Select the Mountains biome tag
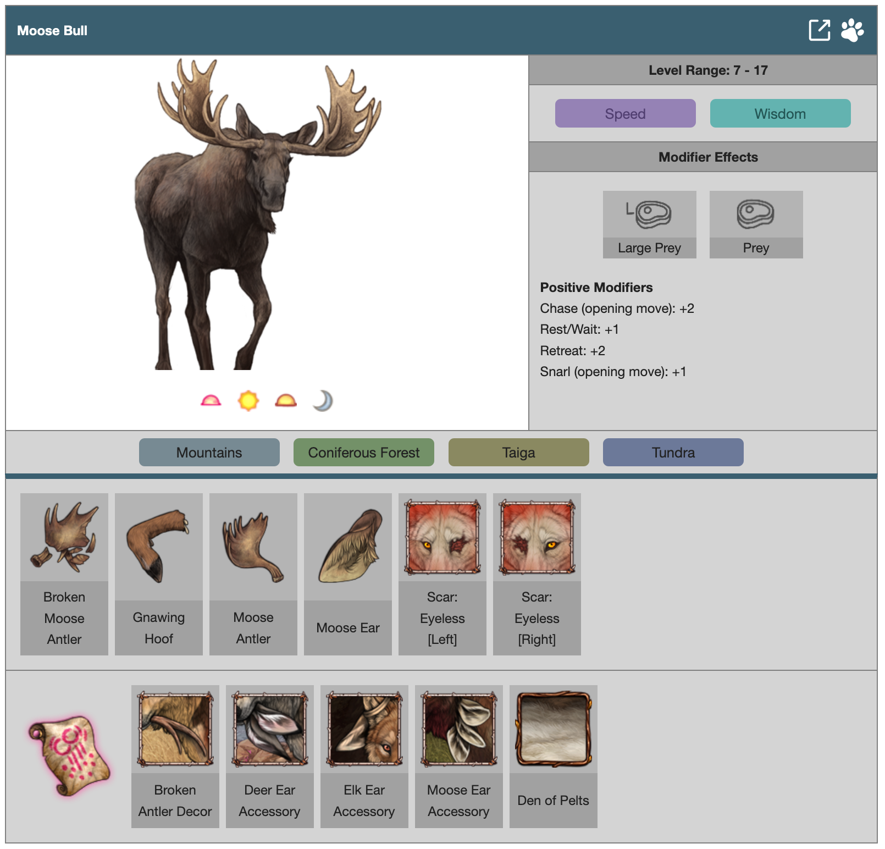The image size is (885, 849). pos(209,452)
